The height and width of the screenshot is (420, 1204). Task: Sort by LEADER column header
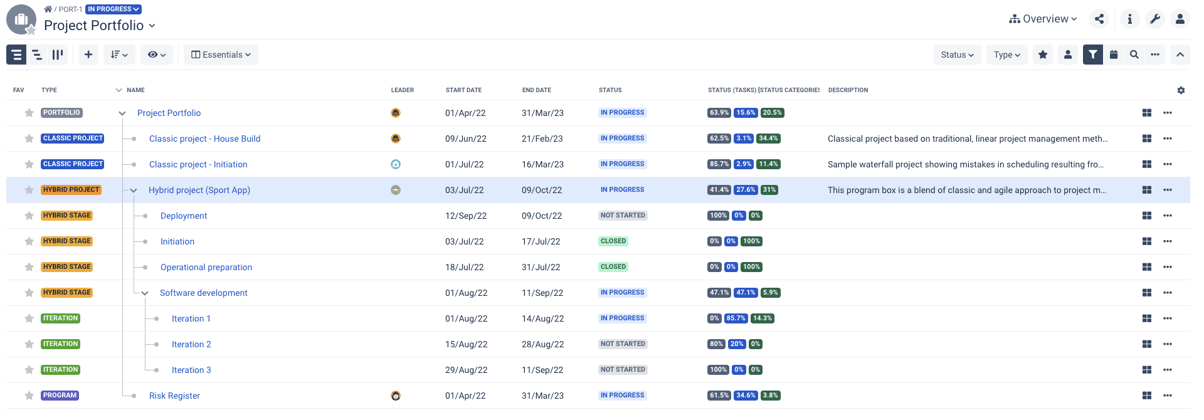[403, 90]
